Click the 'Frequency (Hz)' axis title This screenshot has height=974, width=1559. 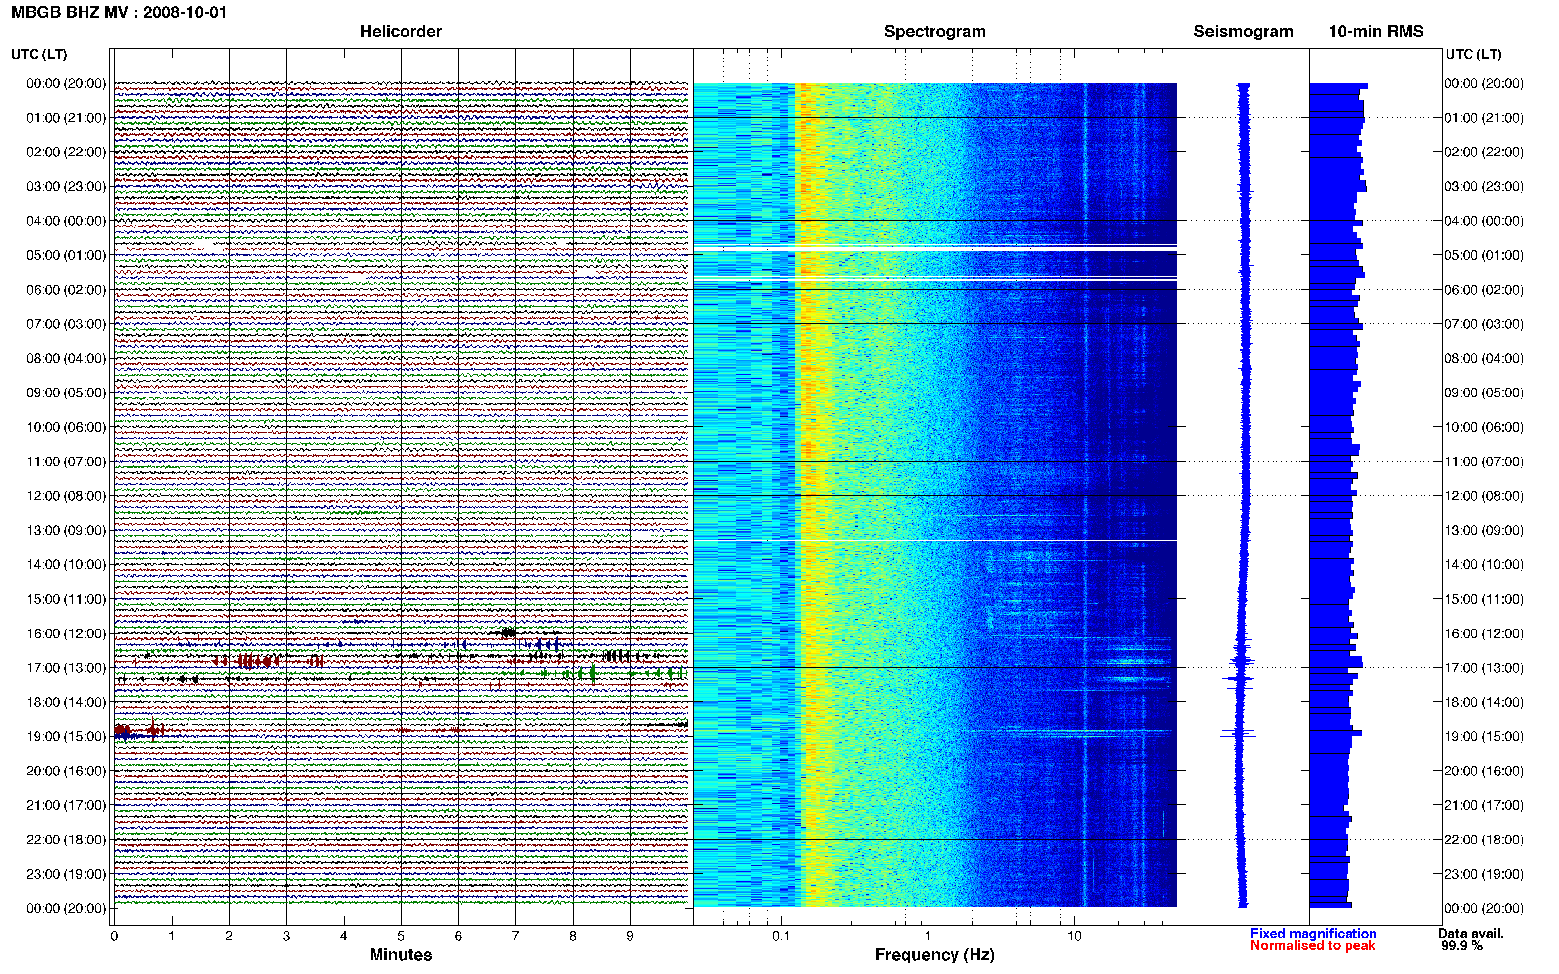pos(934,955)
